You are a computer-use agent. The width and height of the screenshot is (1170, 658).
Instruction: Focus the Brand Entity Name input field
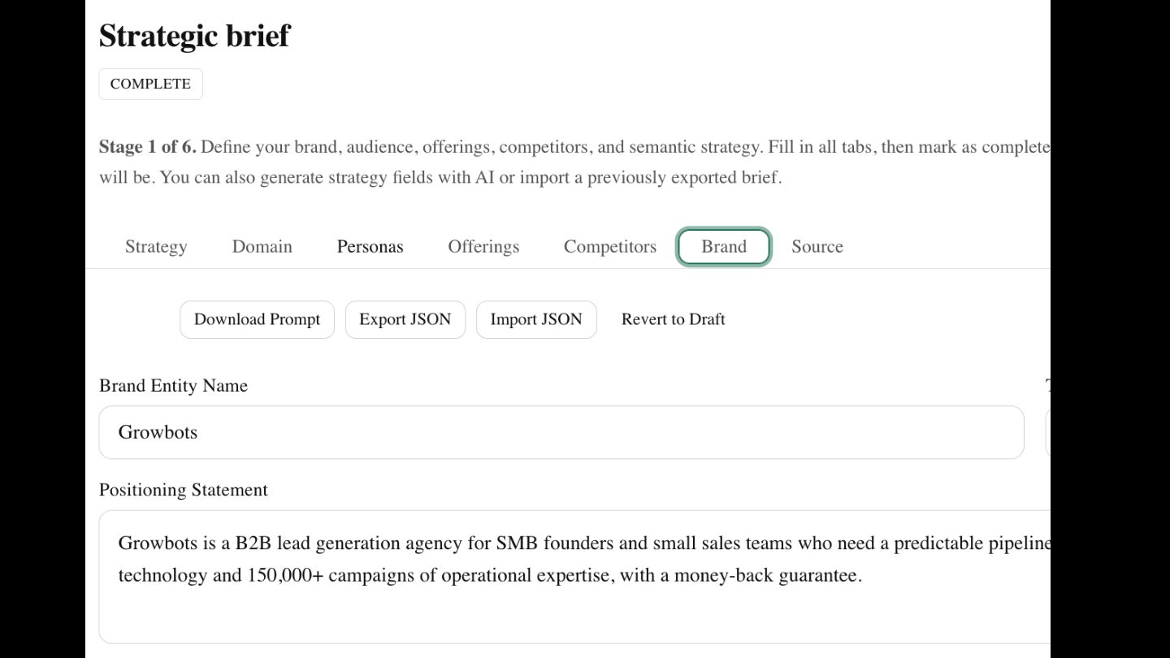[x=561, y=432]
